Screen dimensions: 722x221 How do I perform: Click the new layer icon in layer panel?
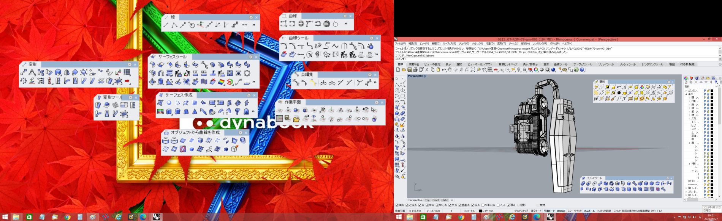point(686,82)
